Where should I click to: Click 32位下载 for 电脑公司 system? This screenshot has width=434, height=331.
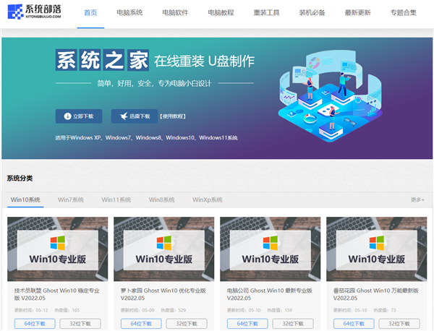tap(293, 324)
